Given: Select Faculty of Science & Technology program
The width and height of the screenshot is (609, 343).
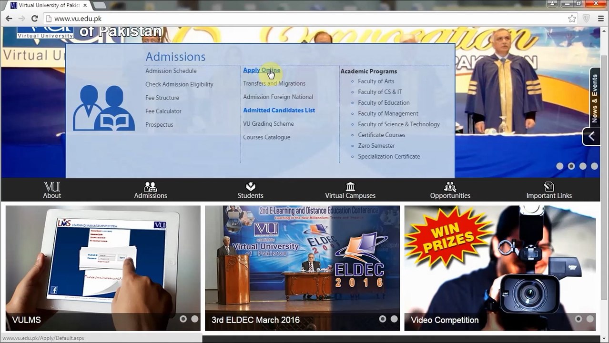Looking at the screenshot, I should (x=399, y=124).
